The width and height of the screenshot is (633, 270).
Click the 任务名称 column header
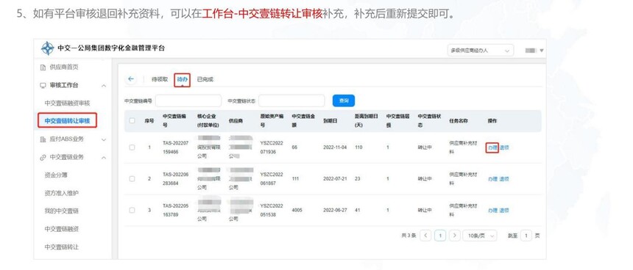pyautogui.click(x=459, y=121)
